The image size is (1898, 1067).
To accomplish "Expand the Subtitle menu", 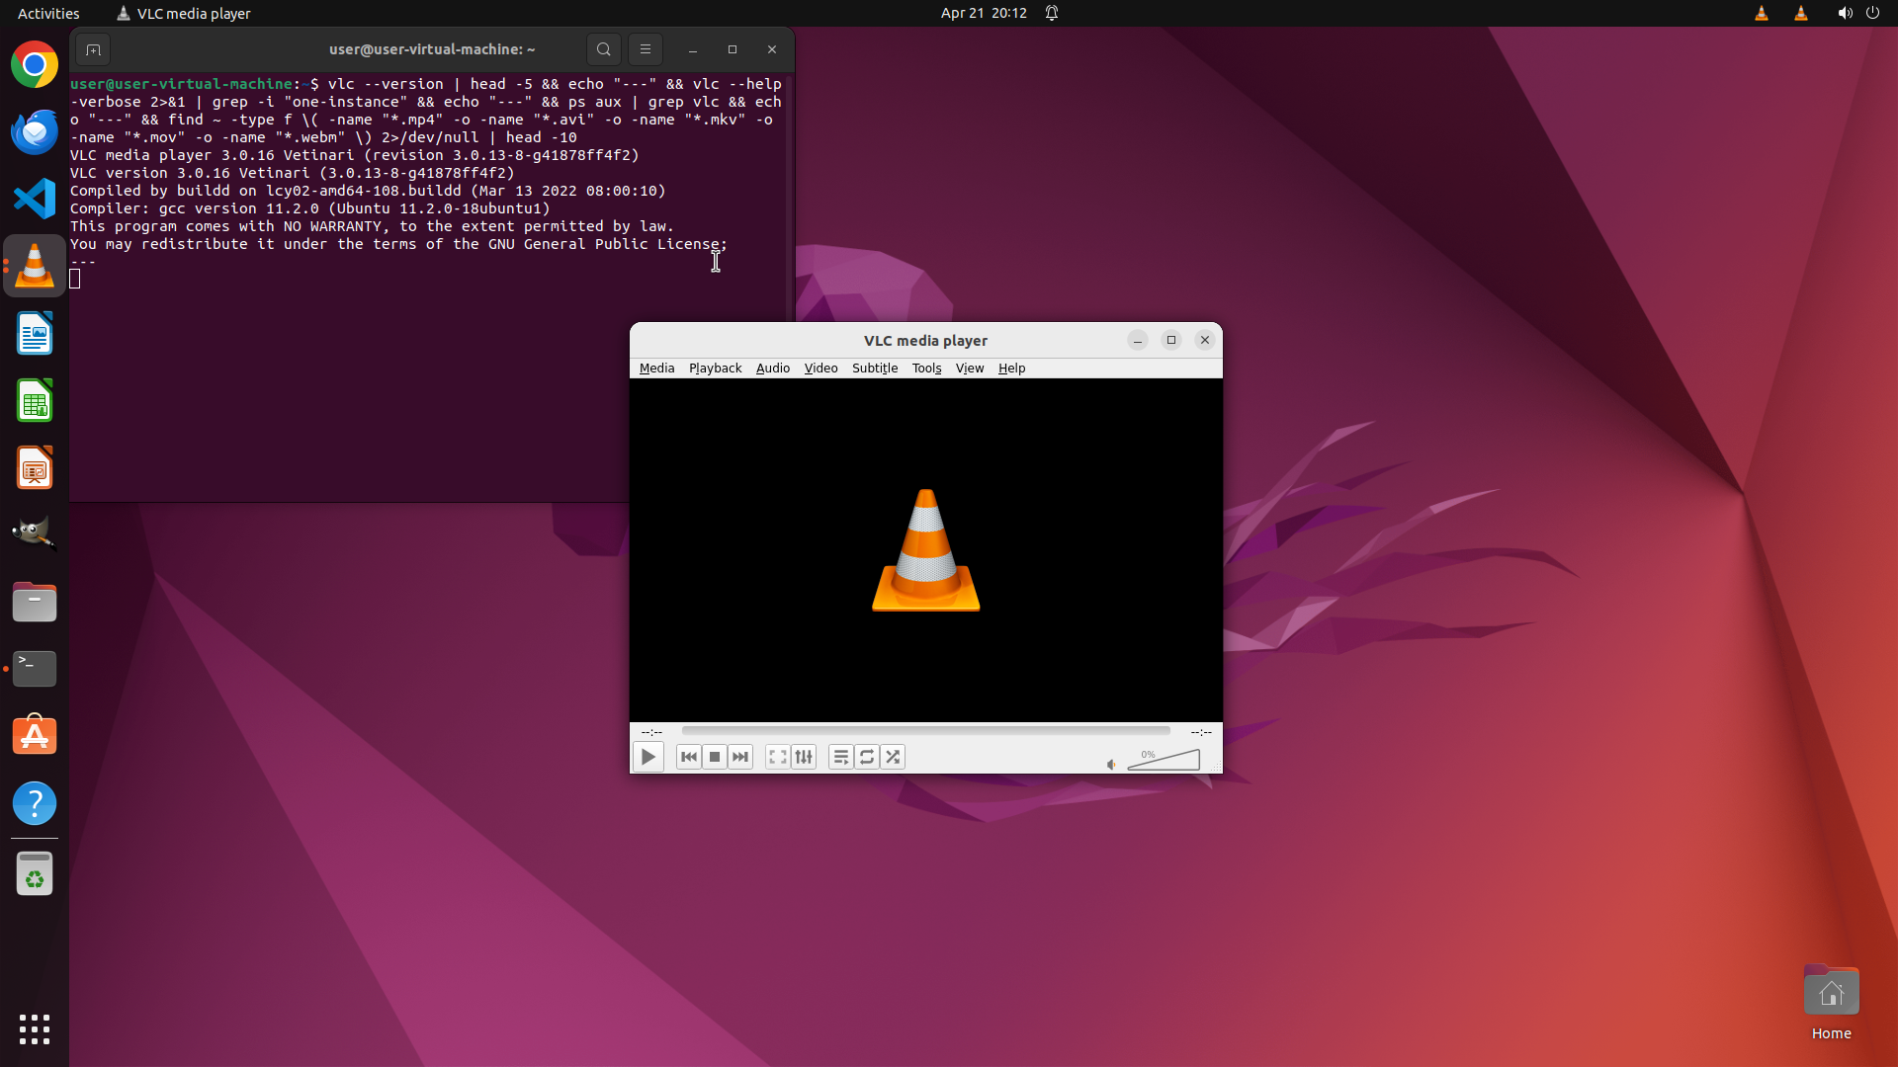I will [x=874, y=368].
